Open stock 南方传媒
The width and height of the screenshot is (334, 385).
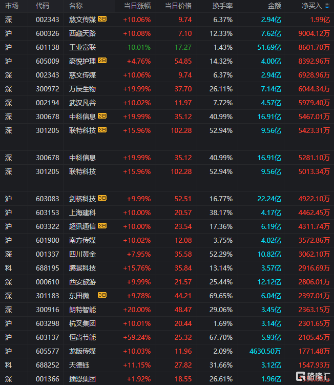click(x=82, y=240)
